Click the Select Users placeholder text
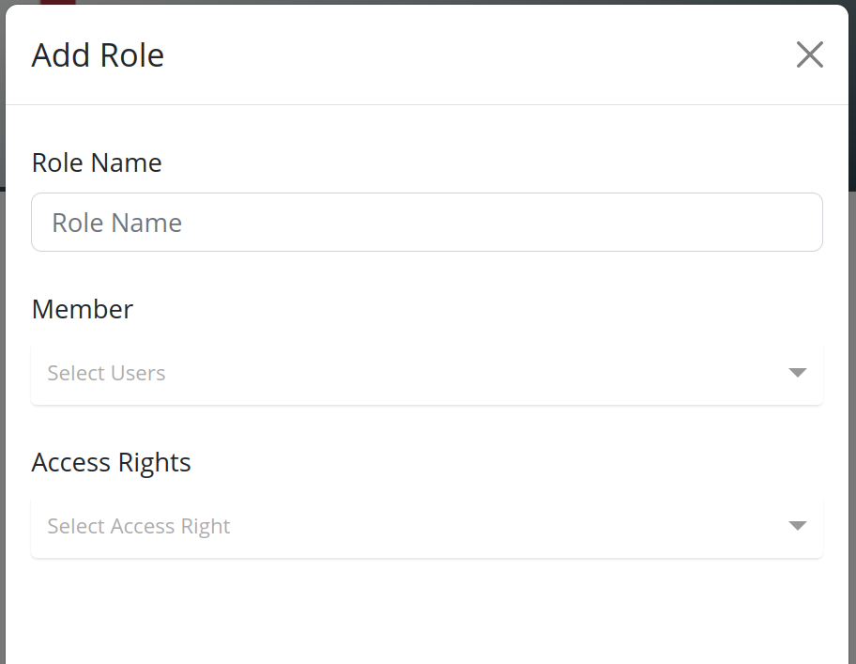The height and width of the screenshot is (664, 856). [x=106, y=373]
